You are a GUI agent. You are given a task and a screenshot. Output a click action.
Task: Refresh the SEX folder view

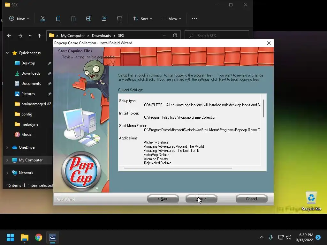click(x=175, y=35)
